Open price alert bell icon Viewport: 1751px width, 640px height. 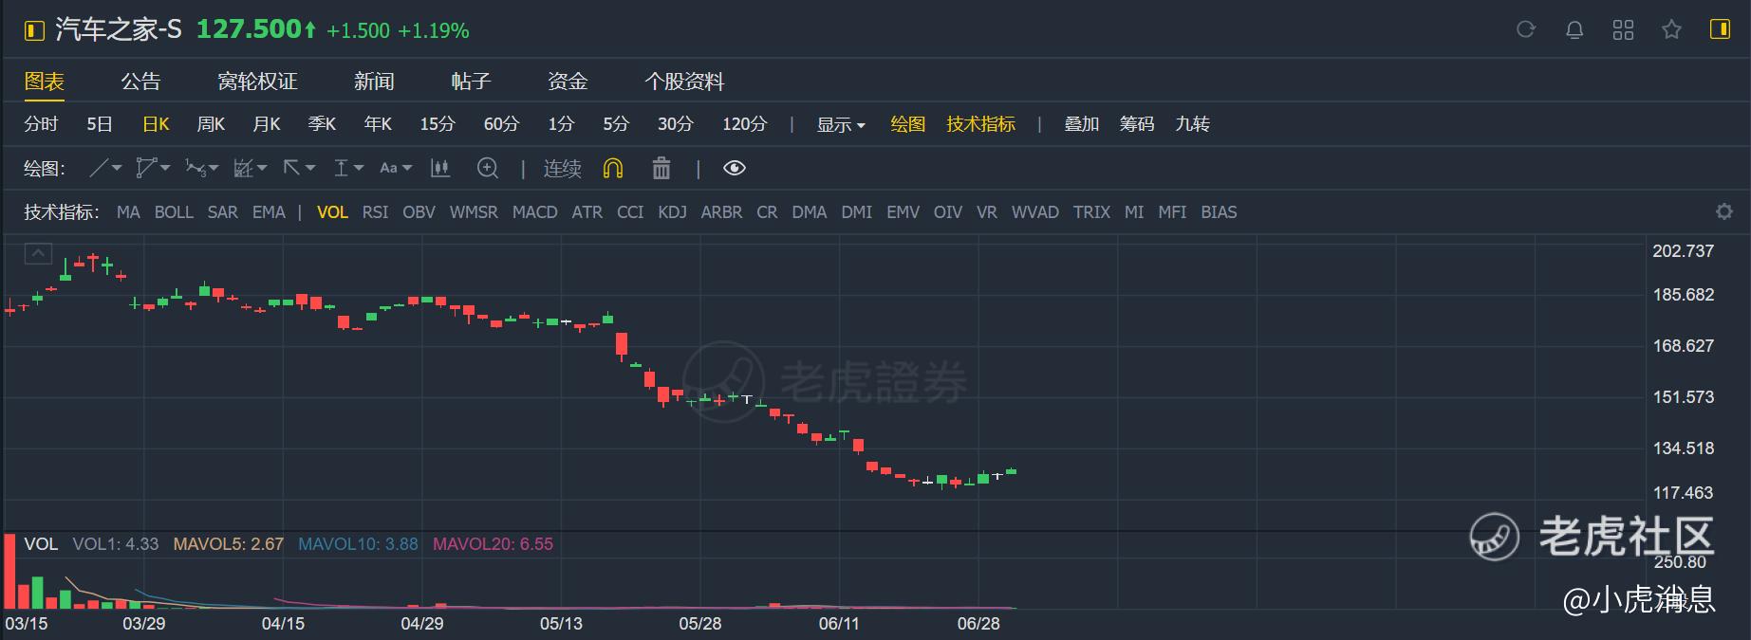click(1574, 29)
